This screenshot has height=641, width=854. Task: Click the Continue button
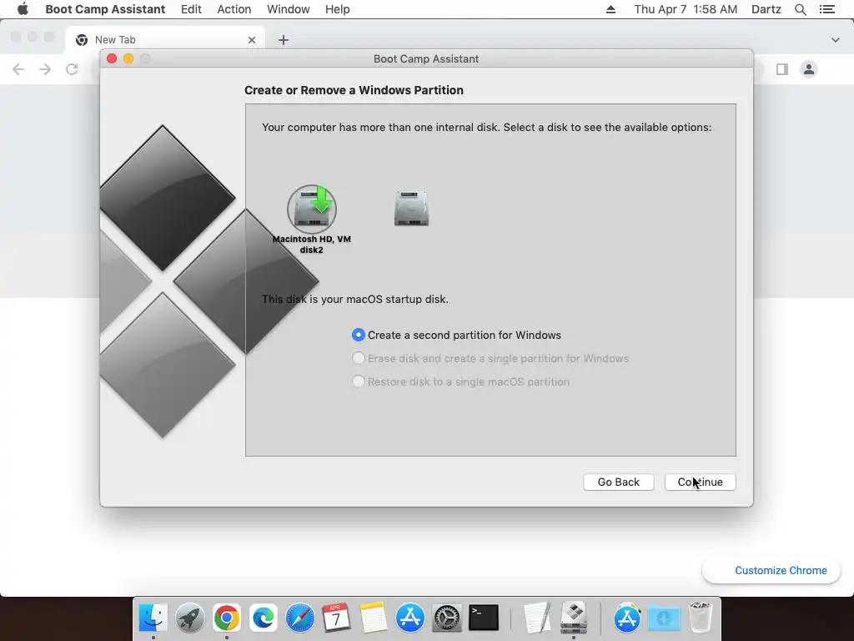(x=700, y=482)
